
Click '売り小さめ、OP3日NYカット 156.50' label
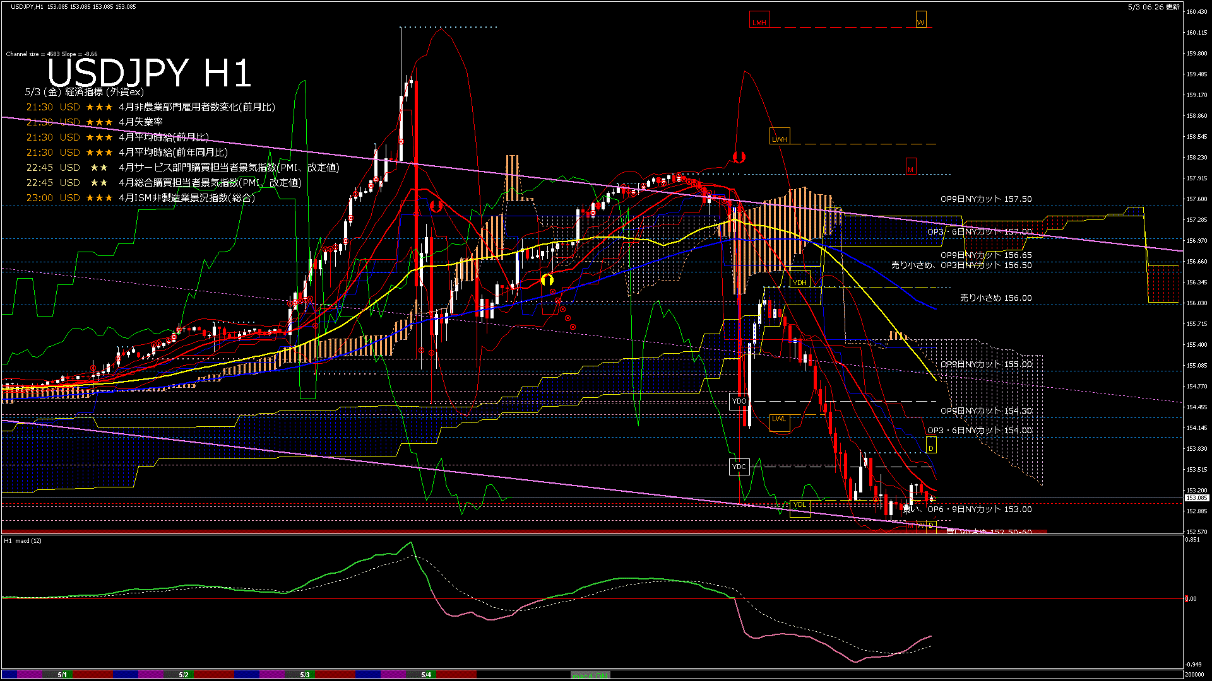[961, 265]
